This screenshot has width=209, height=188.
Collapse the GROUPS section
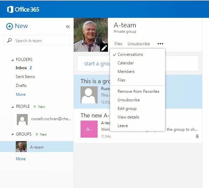(13, 134)
